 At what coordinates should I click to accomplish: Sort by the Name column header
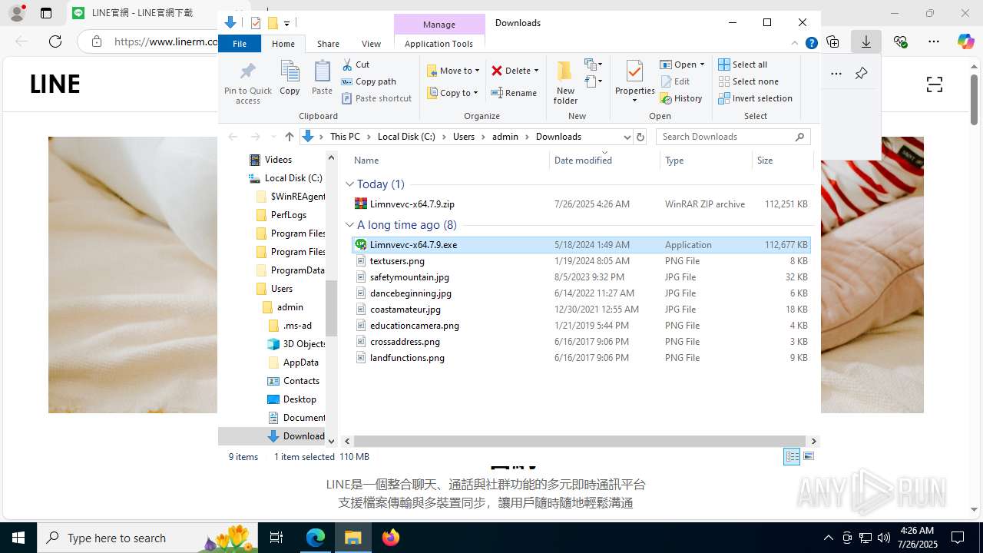(449, 161)
